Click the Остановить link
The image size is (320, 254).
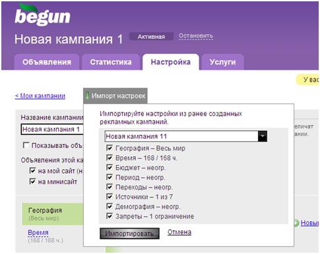coord(196,36)
